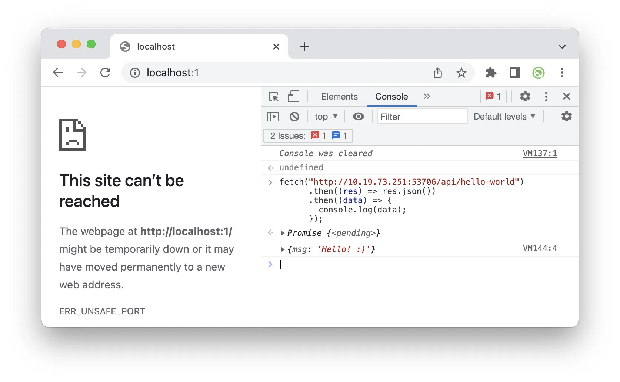Open the Default levels dropdown
620x382 pixels.
pyautogui.click(x=504, y=117)
